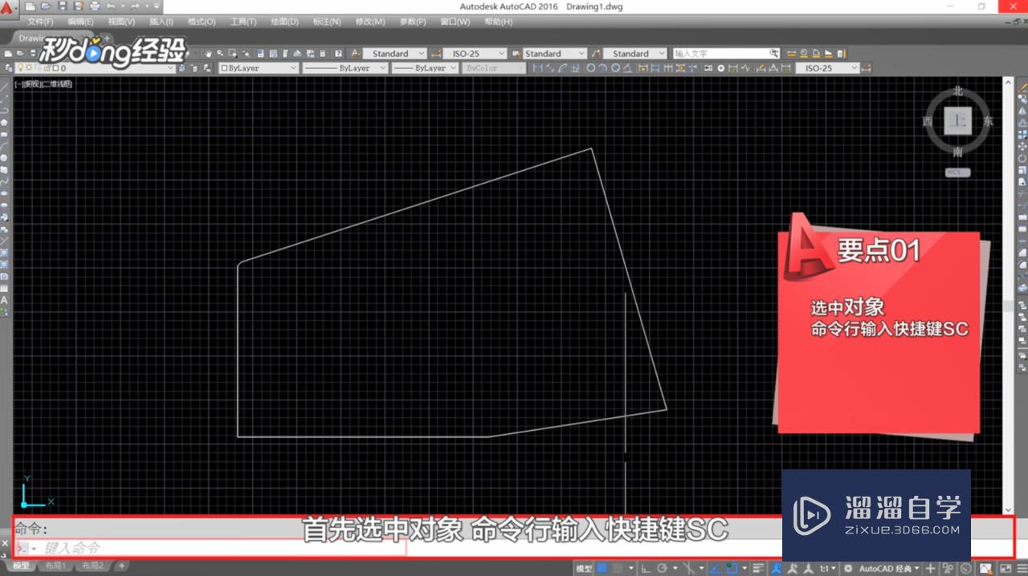Click the new drawing tab plus button
Viewport: 1028px width, 576px height.
click(x=107, y=38)
